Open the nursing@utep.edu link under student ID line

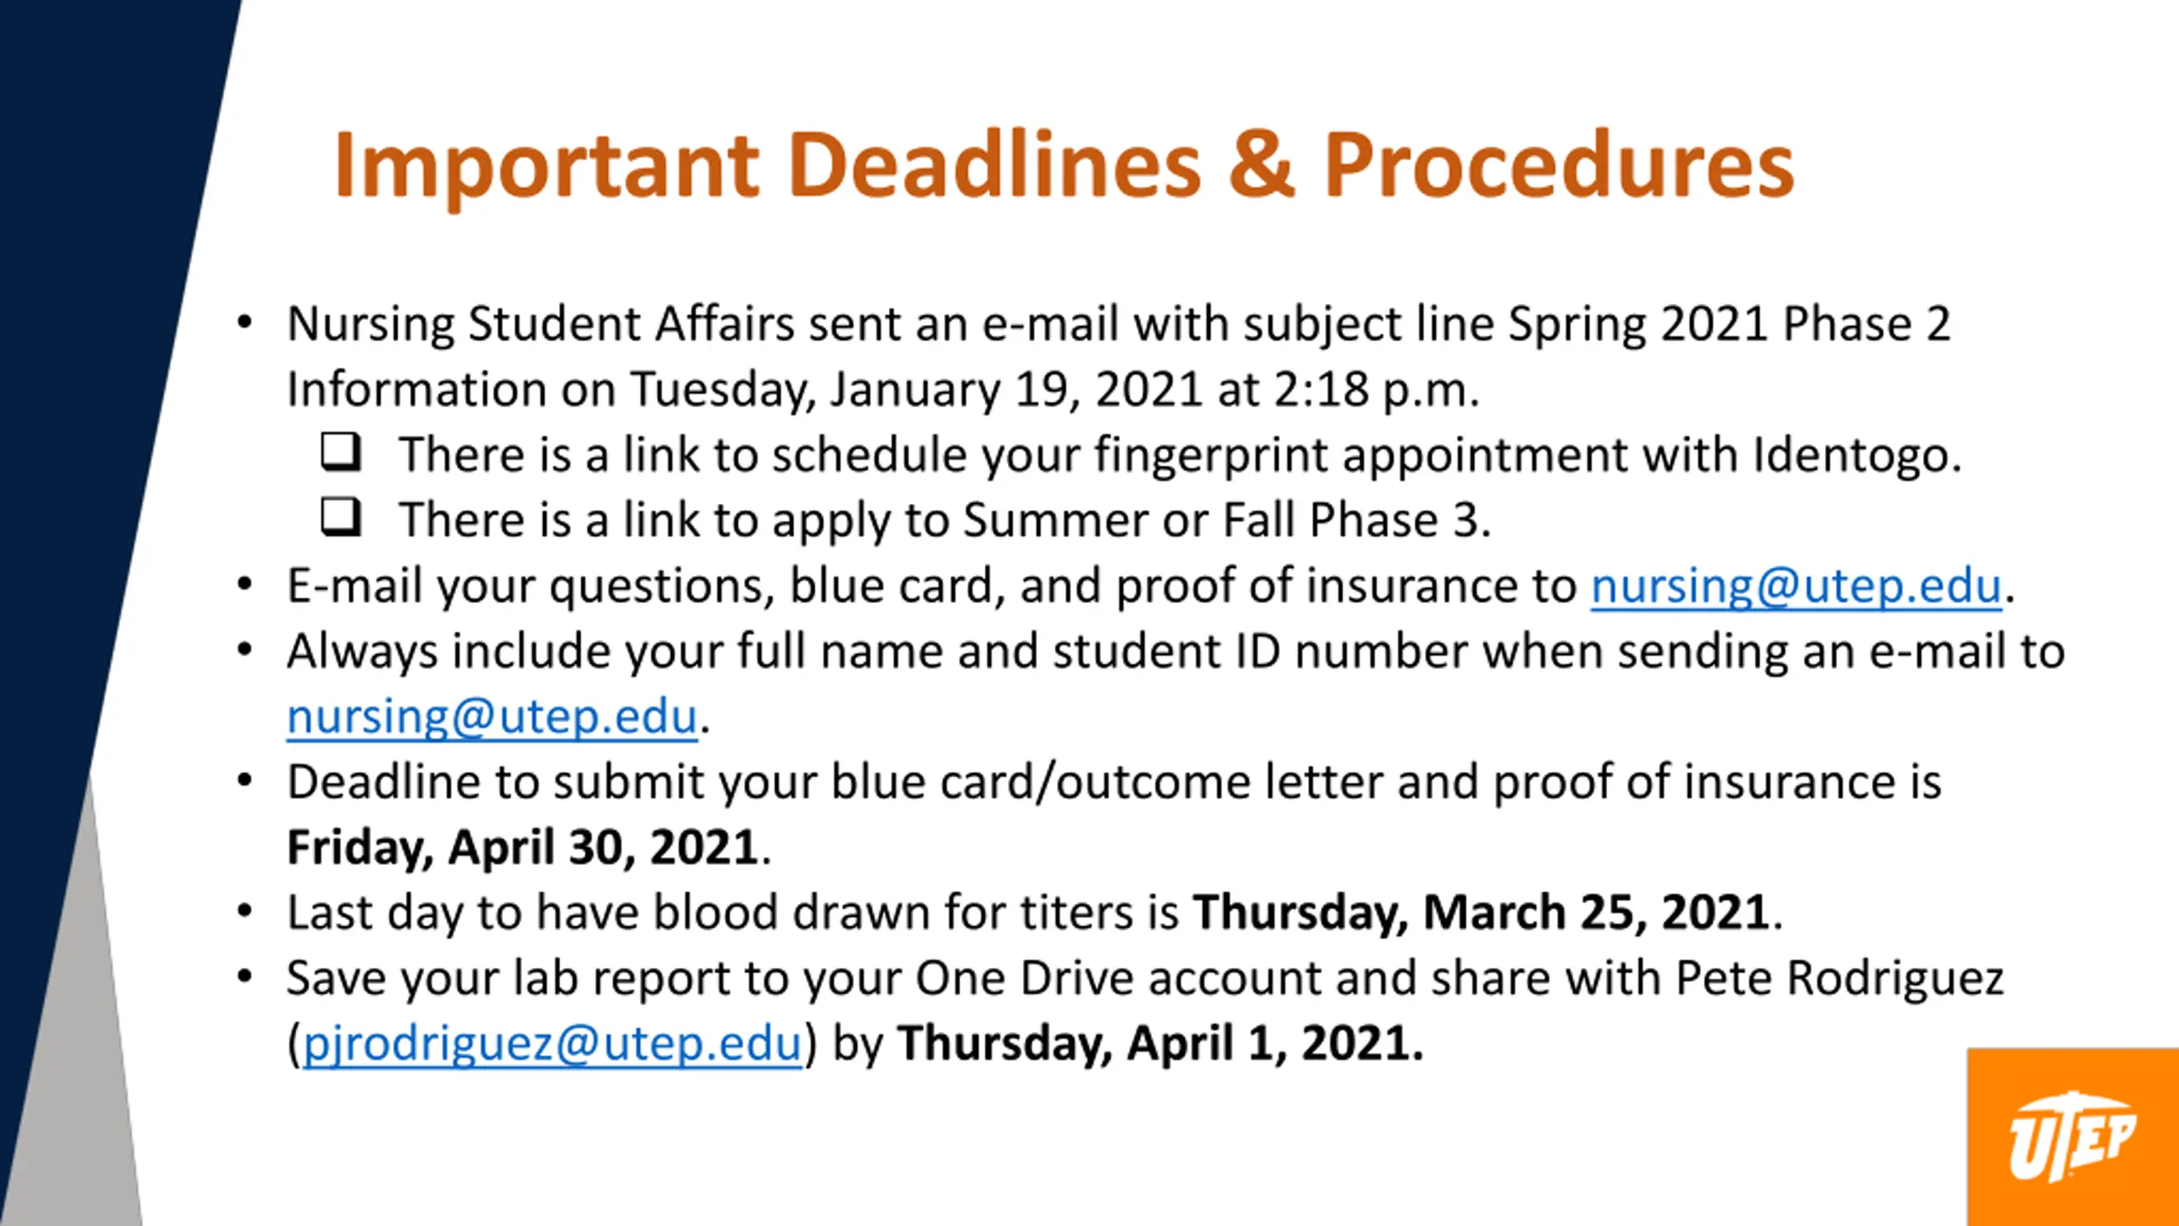pos(492,717)
